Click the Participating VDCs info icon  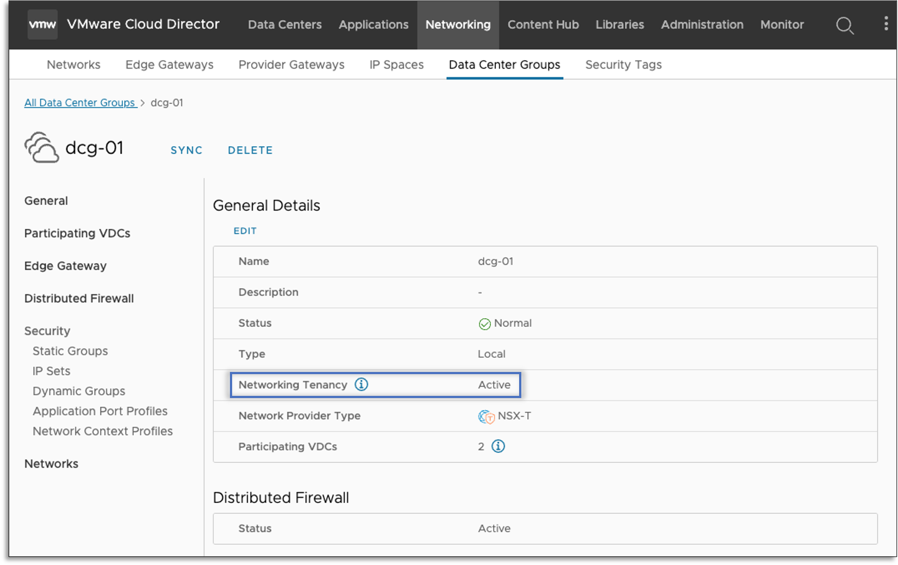click(x=498, y=446)
